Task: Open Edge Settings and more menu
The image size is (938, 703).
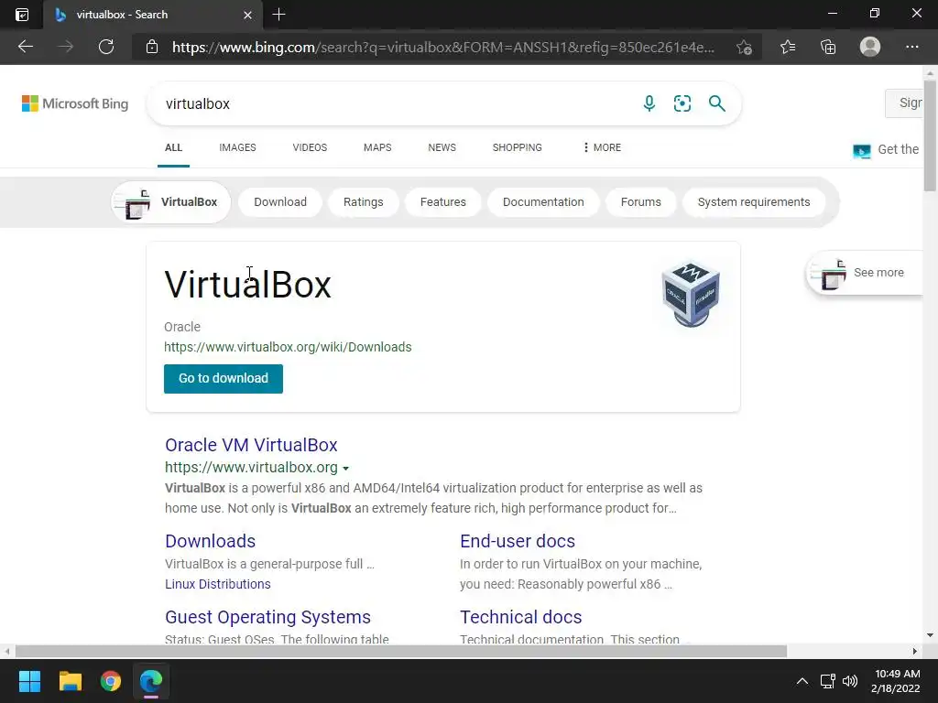Action: tap(911, 47)
